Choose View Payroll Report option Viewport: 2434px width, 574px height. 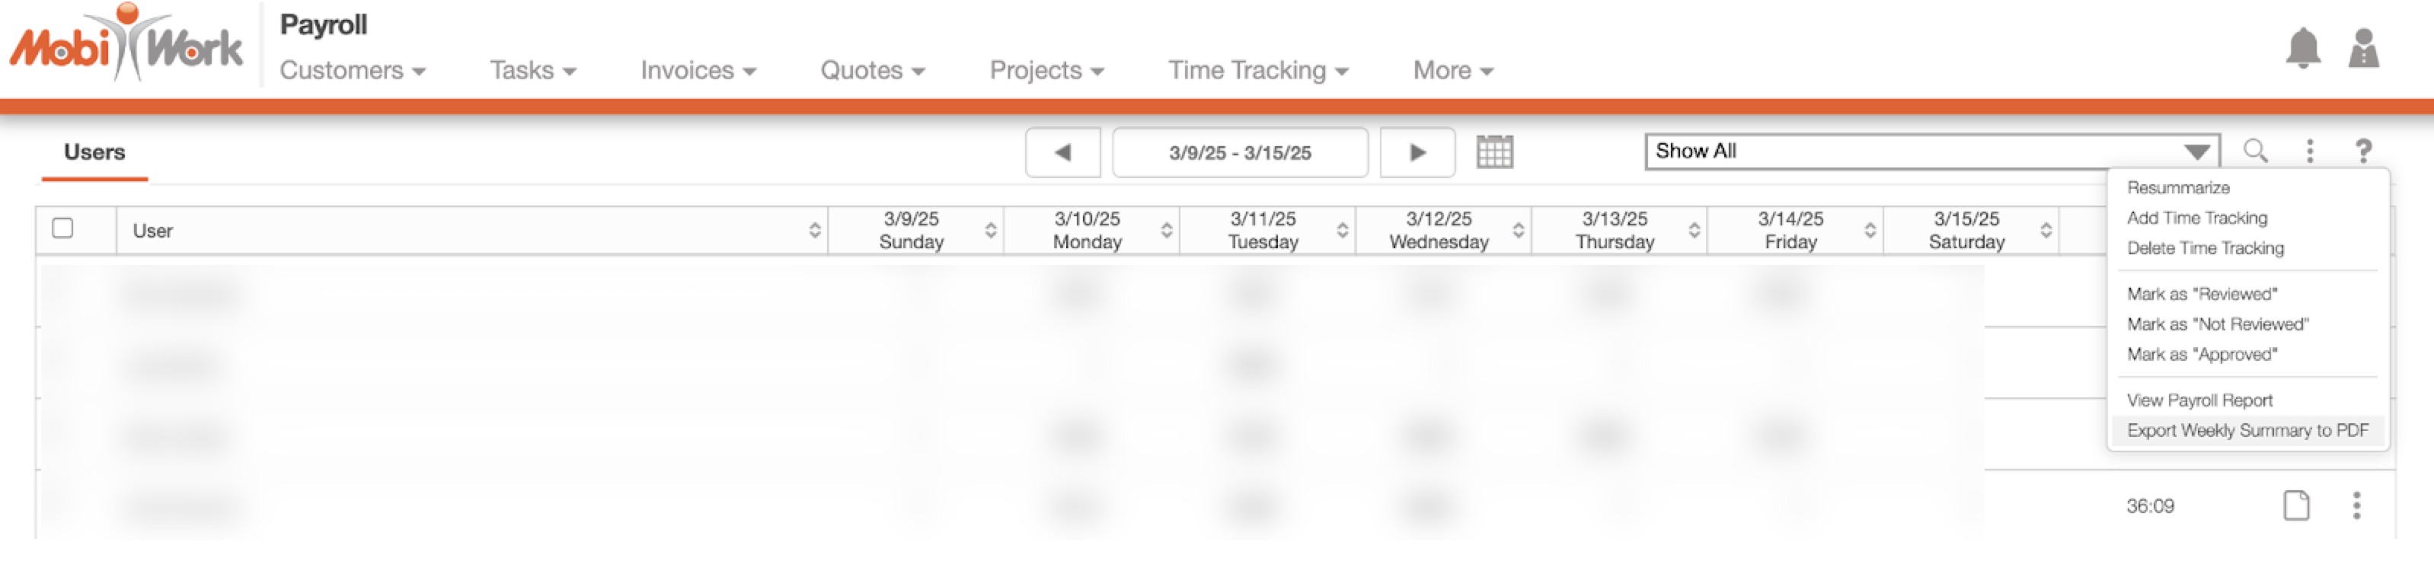(x=2199, y=400)
